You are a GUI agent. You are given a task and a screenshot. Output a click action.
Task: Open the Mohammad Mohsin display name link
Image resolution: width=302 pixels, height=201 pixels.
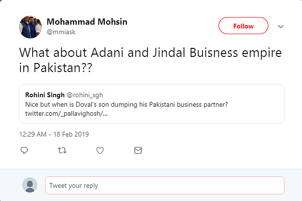tap(87, 22)
